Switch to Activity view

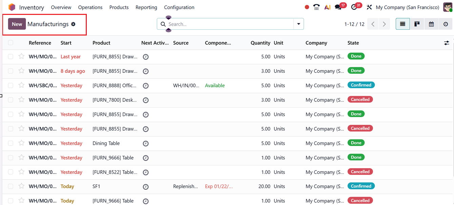coord(446,24)
